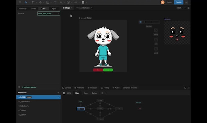The width and height of the screenshot is (207, 123).
Task: Add a new animation with plus
Action: tap(58, 93)
